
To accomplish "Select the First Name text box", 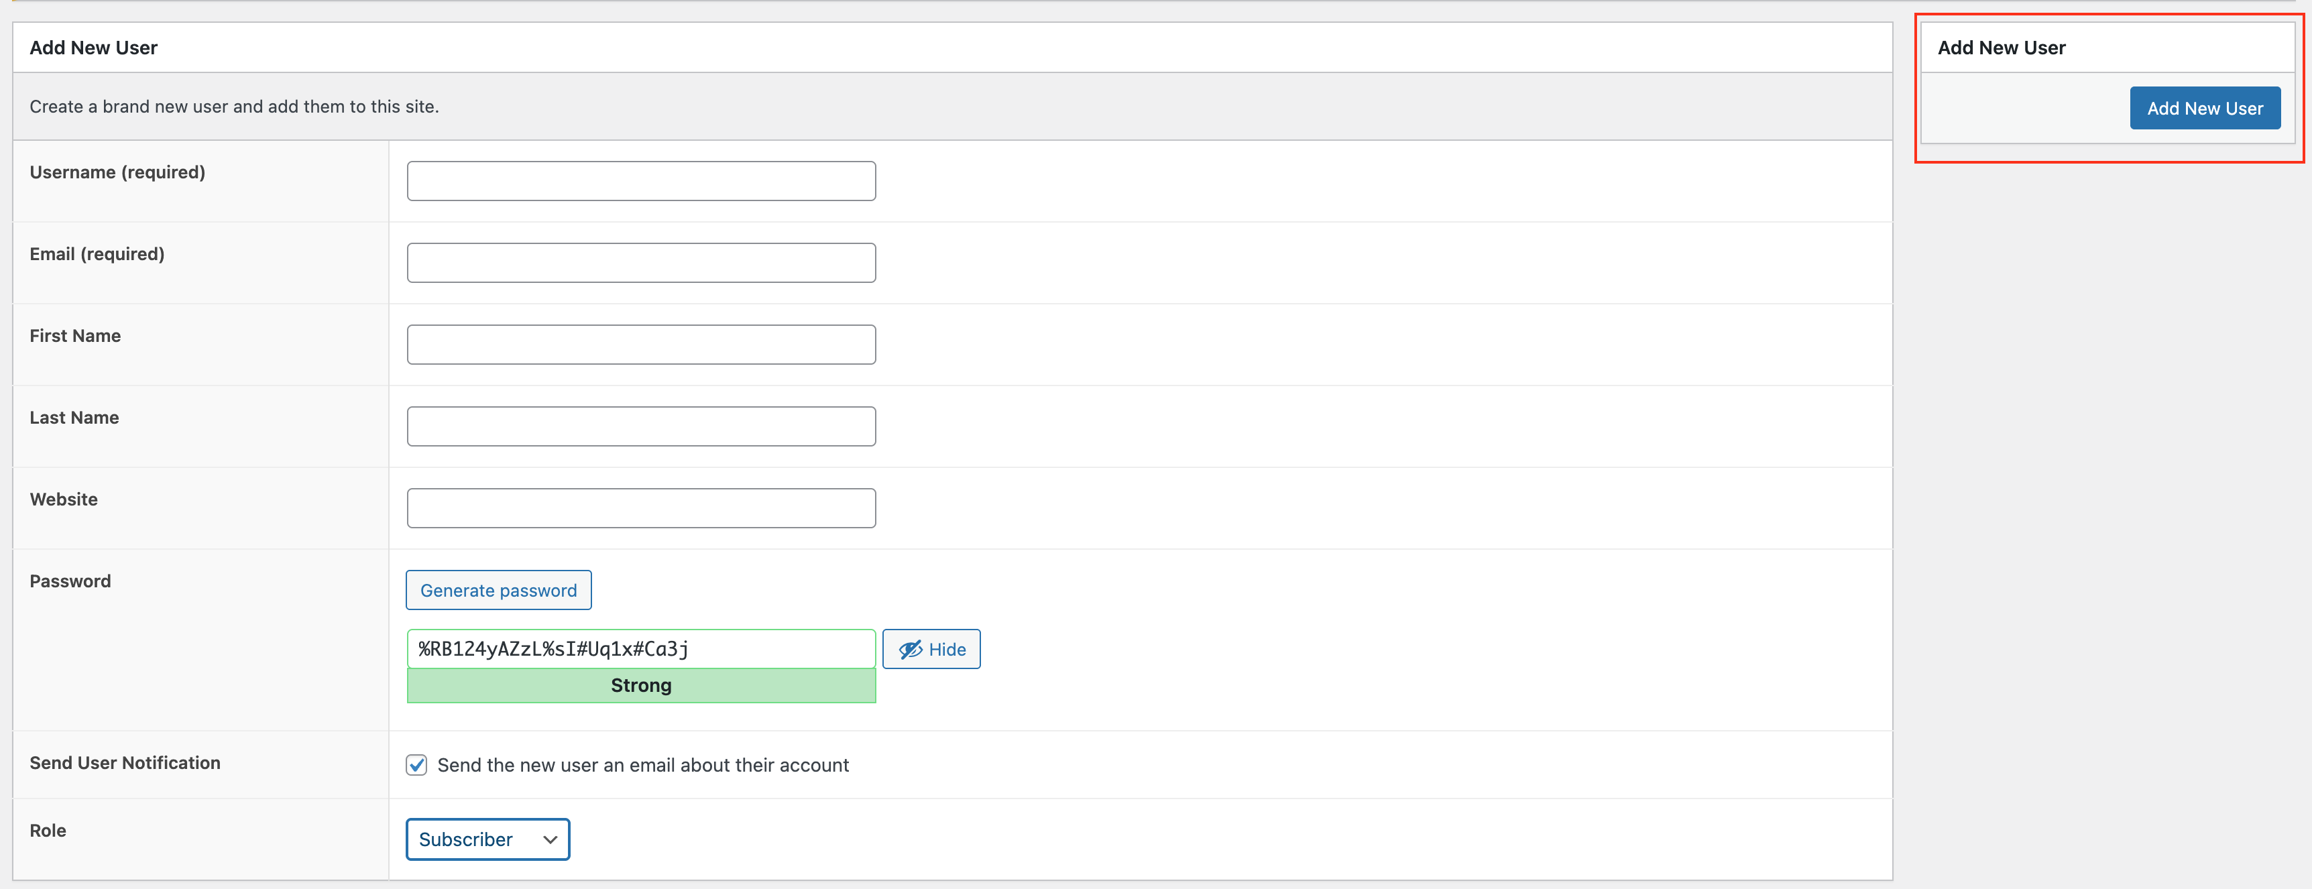I will tap(641, 345).
